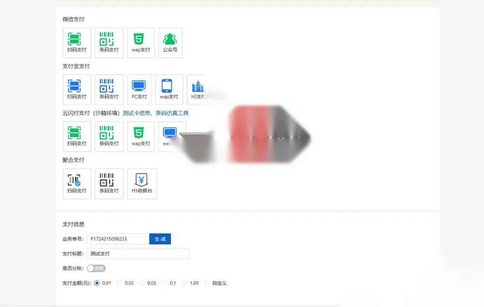Choose the 自定义 custom amount radio
Screen dimensions: 484x307
pyautogui.click(x=207, y=283)
